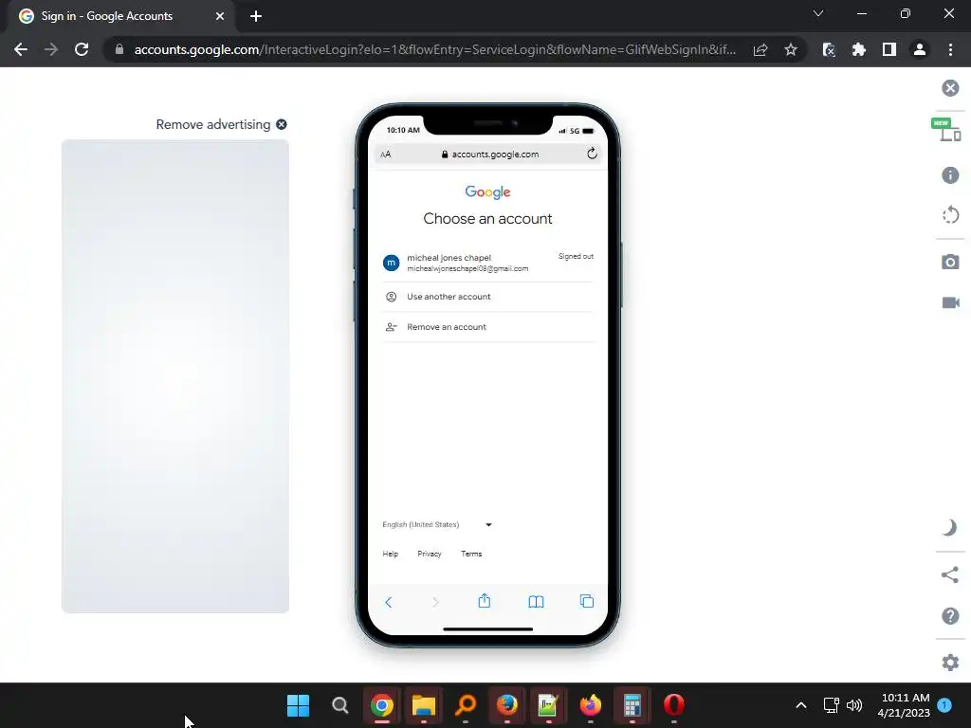Tap the phone Safari share icon
This screenshot has width=971, height=728.
click(485, 601)
